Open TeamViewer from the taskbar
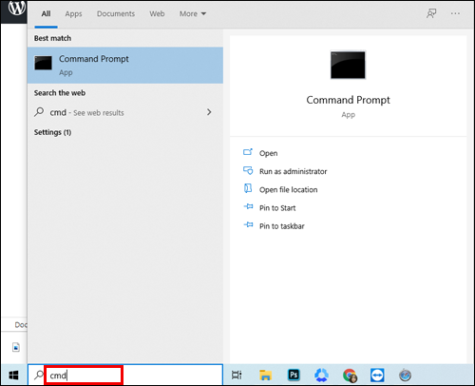This screenshot has height=386, width=475. pos(377,376)
